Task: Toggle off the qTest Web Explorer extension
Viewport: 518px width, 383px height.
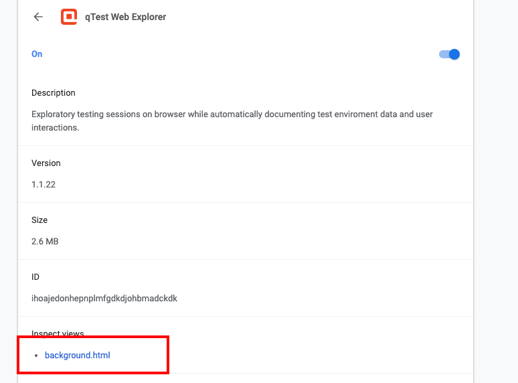Action: [x=449, y=54]
